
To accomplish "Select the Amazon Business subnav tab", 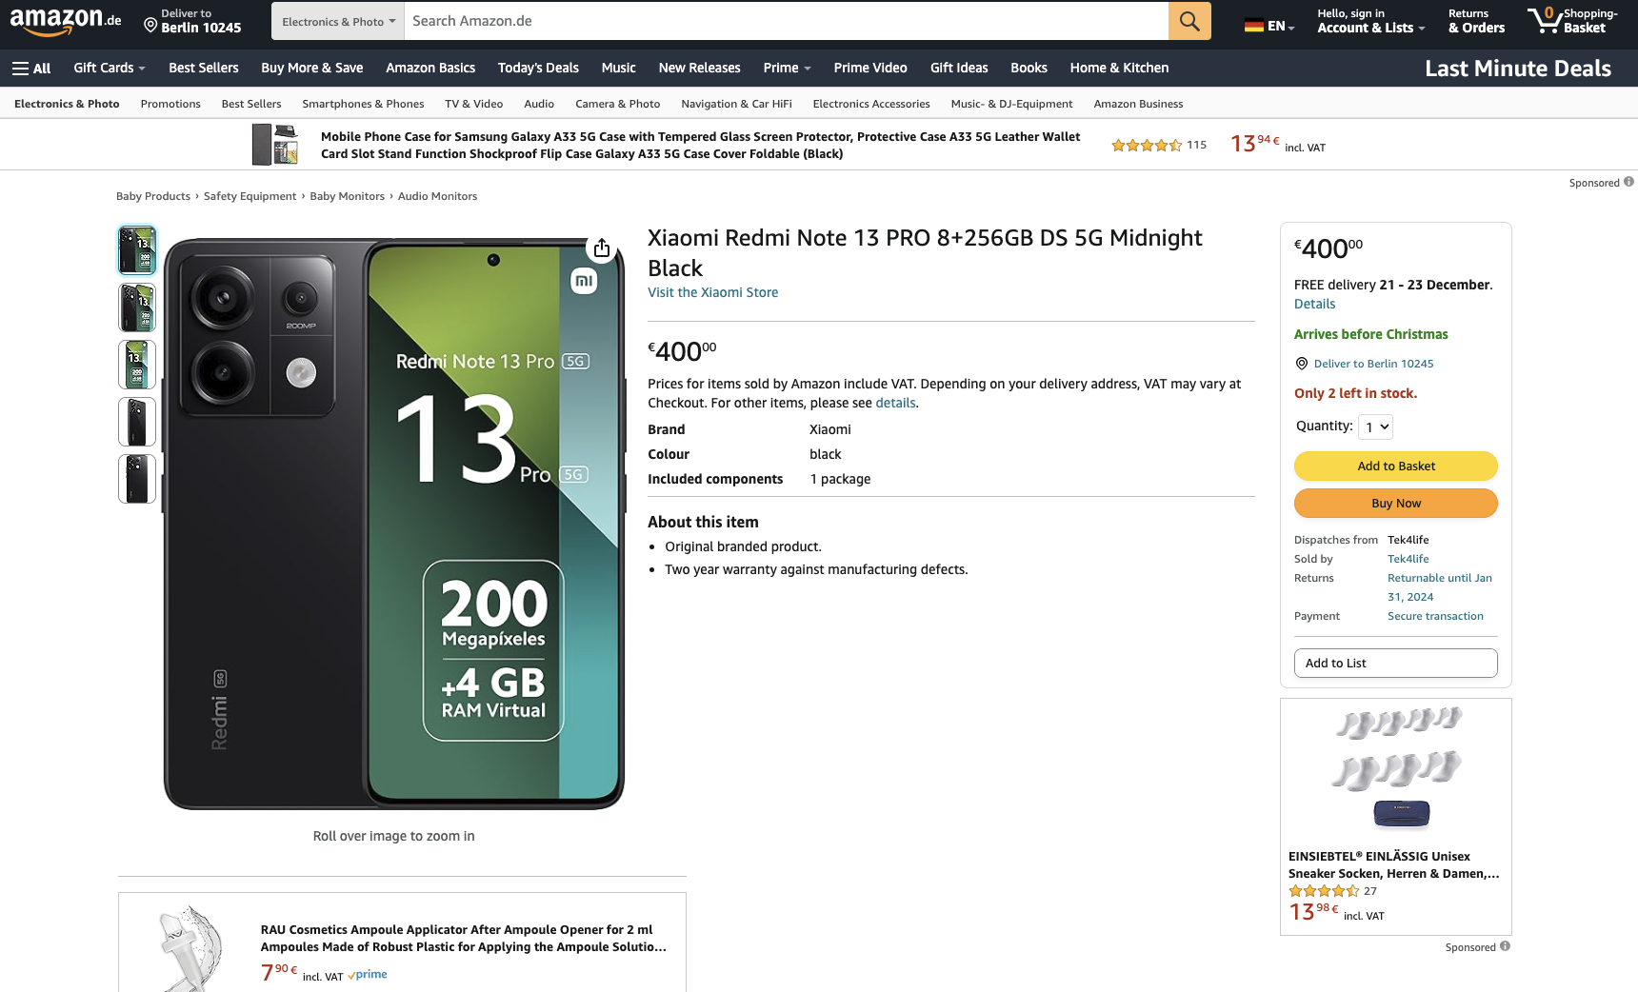I will tap(1138, 104).
